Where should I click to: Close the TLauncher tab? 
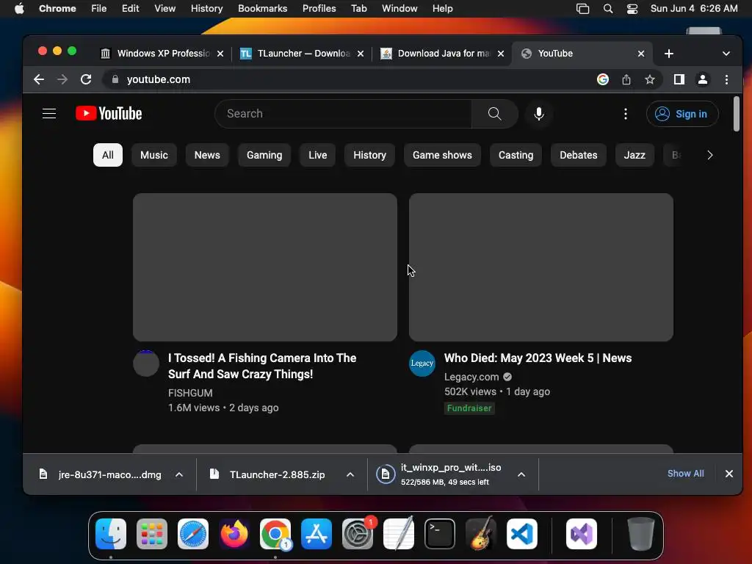360,54
